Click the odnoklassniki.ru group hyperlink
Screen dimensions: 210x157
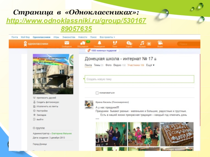point(76,25)
